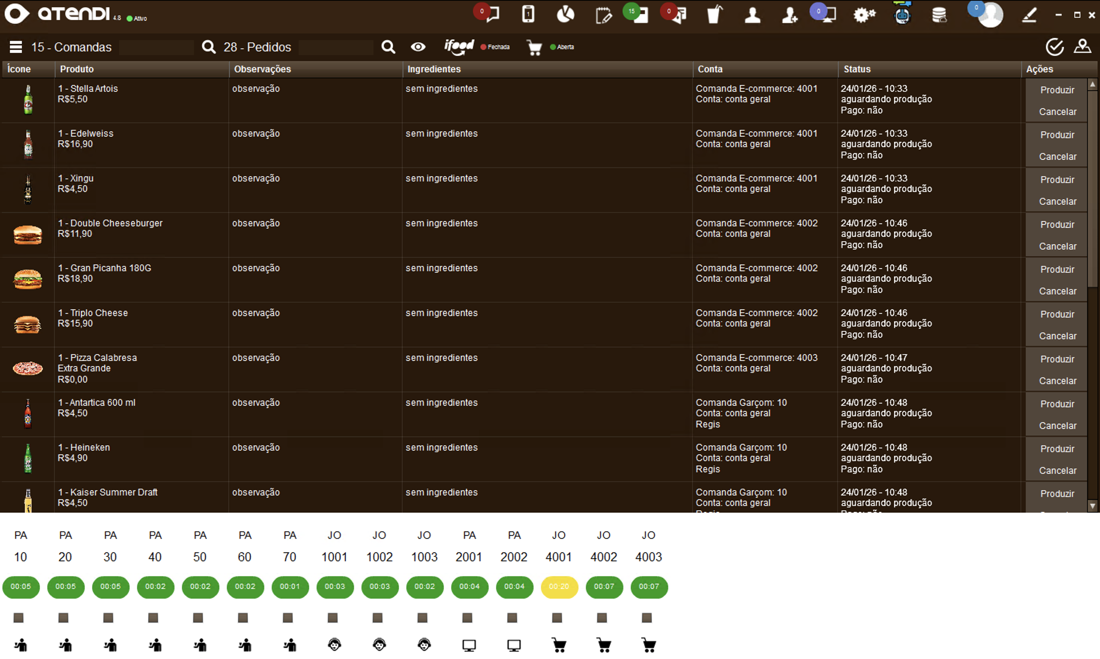Image resolution: width=1100 pixels, height=659 pixels.
Task: Click the Pedidos search input field
Action: coord(336,47)
